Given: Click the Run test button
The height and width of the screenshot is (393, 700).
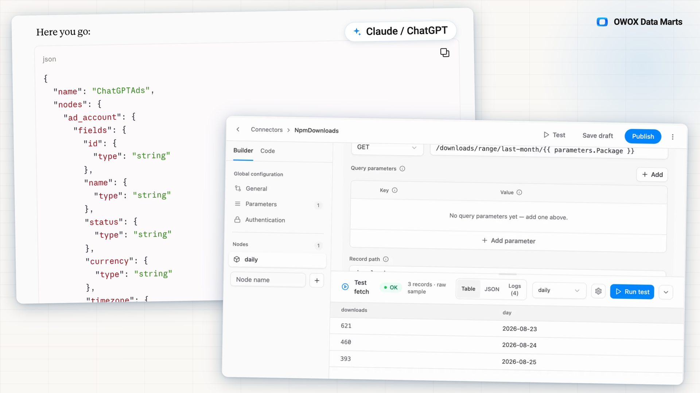Looking at the screenshot, I should tap(632, 292).
